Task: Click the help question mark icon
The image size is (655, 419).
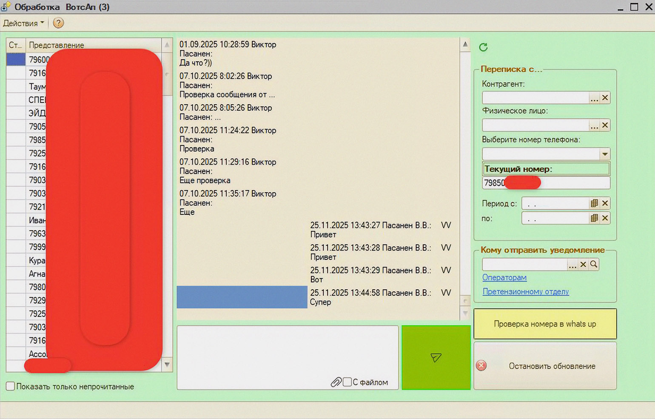Action: pyautogui.click(x=58, y=23)
